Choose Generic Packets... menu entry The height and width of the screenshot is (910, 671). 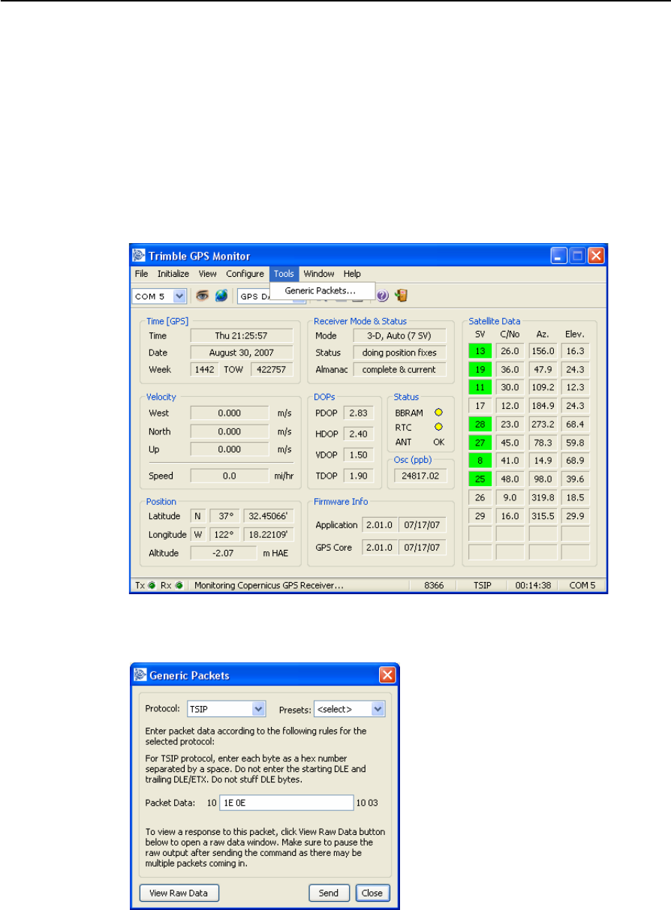320,290
